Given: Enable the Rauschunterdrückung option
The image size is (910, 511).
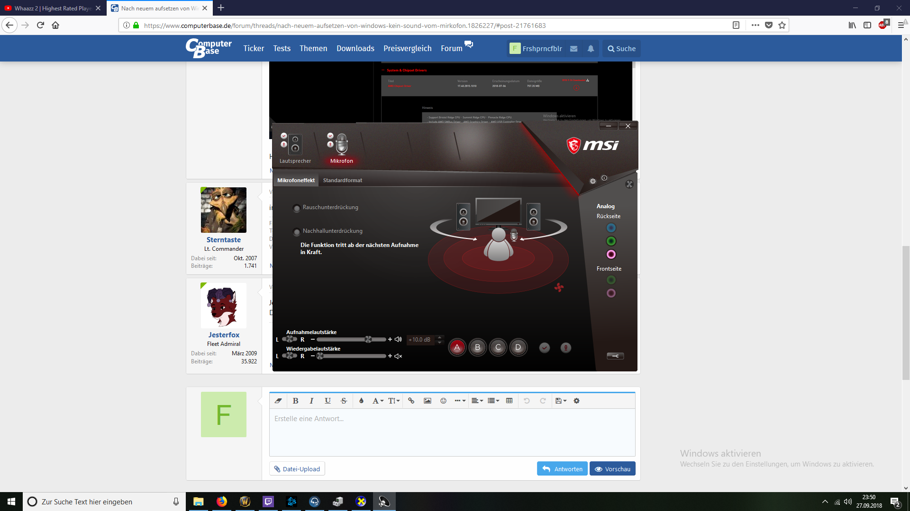Looking at the screenshot, I should pos(297,208).
